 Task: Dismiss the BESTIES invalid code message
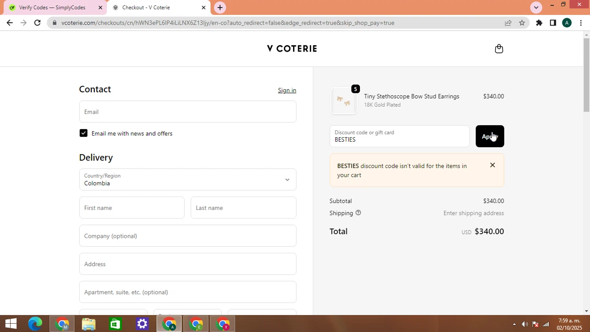(492, 165)
